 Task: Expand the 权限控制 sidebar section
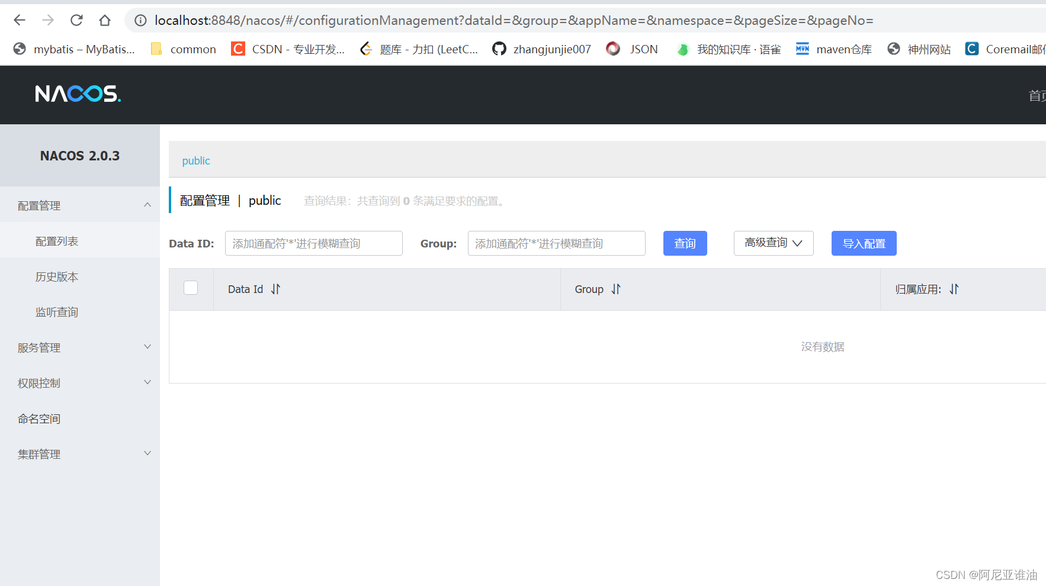pos(80,383)
